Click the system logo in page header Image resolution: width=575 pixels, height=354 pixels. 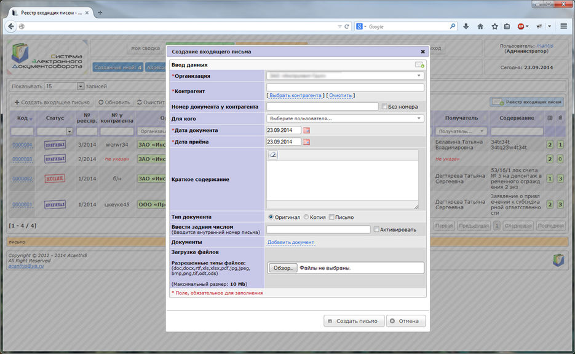(x=47, y=57)
